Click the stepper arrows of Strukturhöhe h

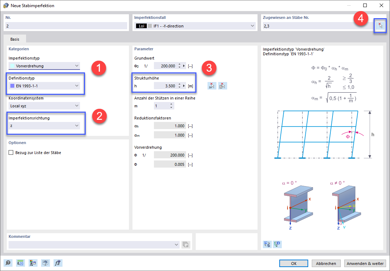point(179,86)
